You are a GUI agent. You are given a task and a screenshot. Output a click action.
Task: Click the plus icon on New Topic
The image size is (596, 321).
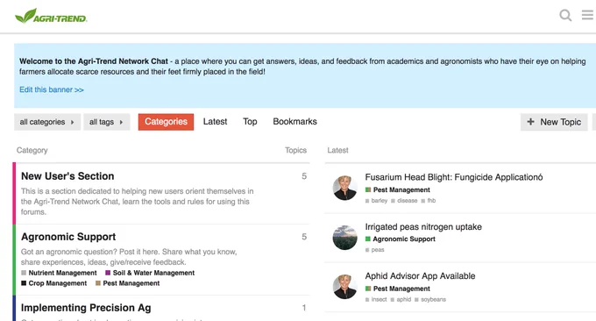coord(530,122)
